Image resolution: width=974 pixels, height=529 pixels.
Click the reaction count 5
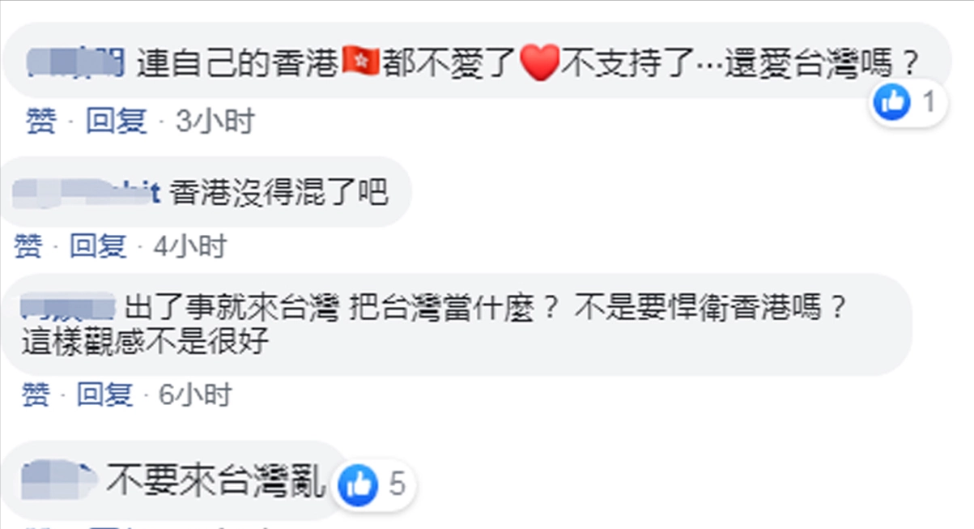[396, 484]
